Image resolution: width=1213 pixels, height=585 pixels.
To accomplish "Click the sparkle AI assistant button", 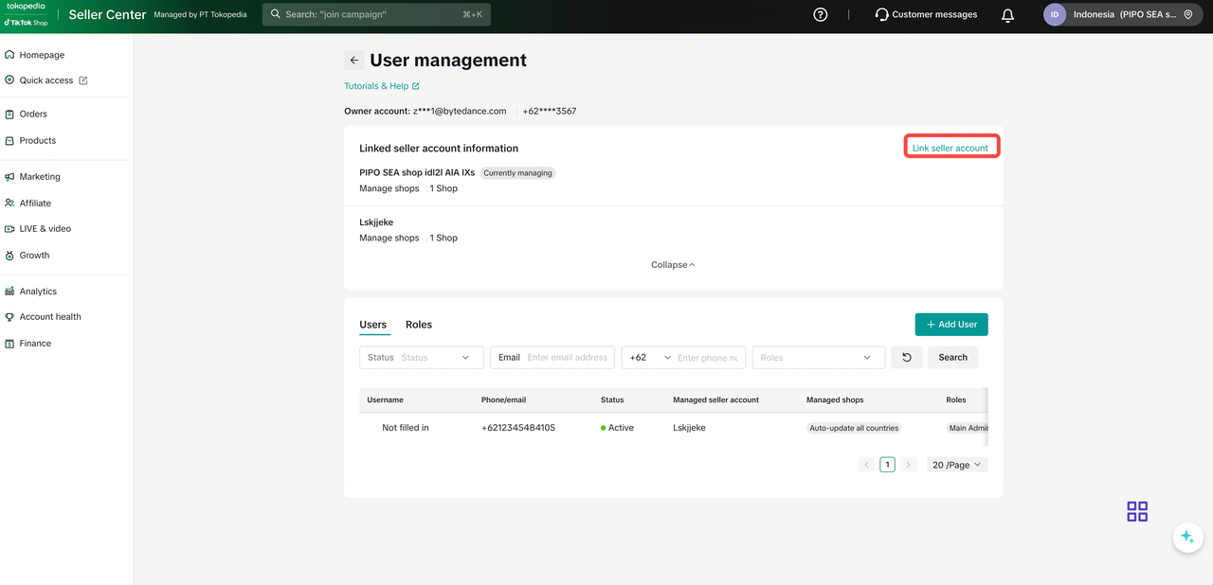I will (1186, 537).
